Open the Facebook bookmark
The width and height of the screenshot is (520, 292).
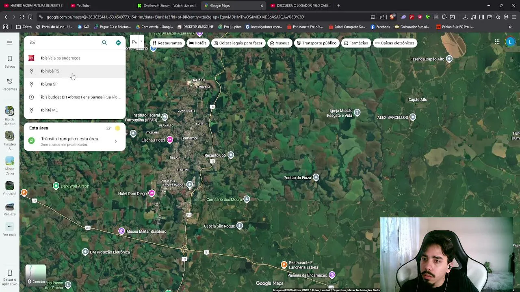(x=380, y=27)
